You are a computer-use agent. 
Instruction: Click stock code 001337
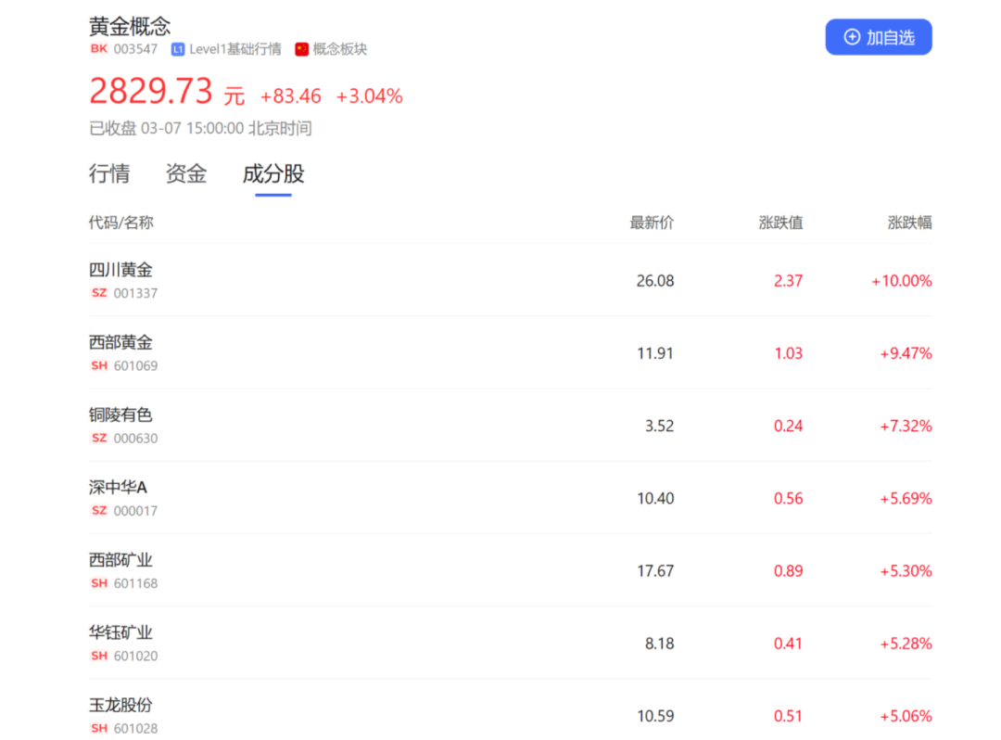135,294
